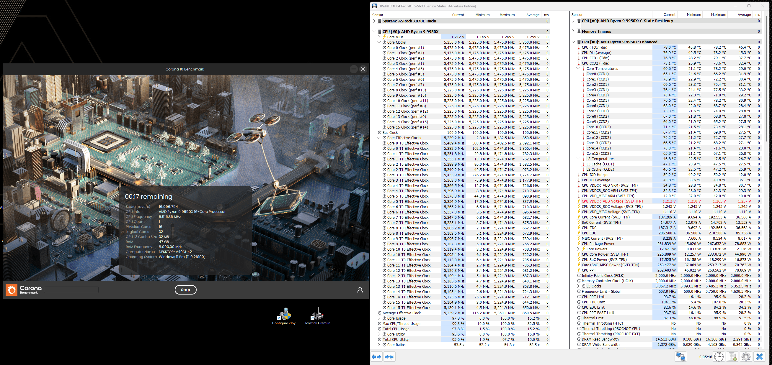
Task: Click the Current column header in left panel
Action: tap(453, 15)
